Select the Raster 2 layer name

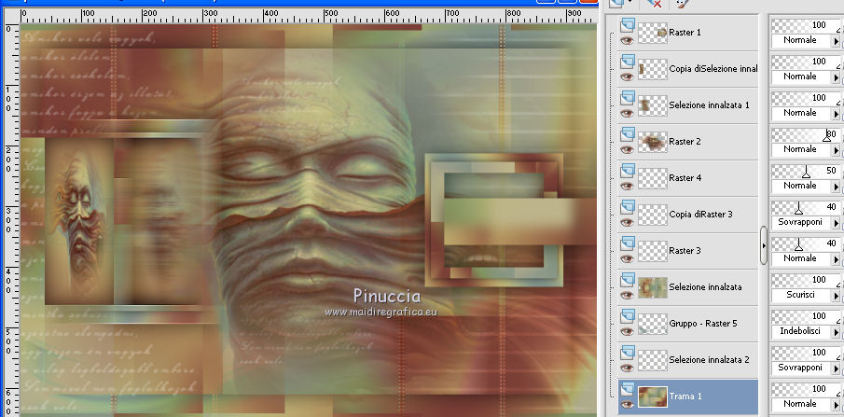coord(685,142)
